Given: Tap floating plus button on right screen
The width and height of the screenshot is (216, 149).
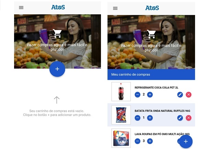Looking at the screenshot, I should (x=186, y=141).
